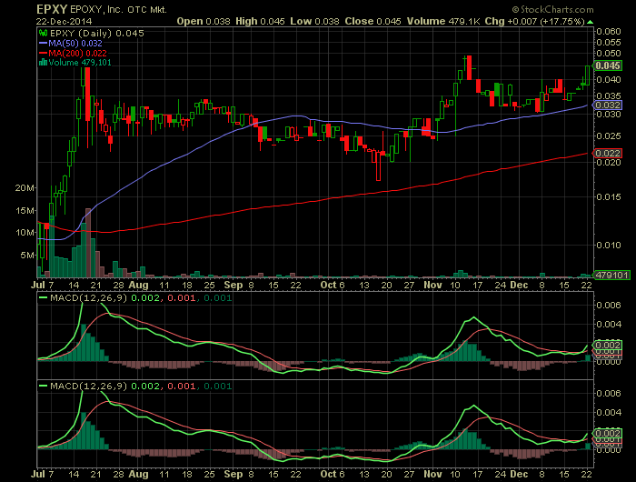
Task: Click the green MACD line swatch in lower panel
Action: point(43,386)
